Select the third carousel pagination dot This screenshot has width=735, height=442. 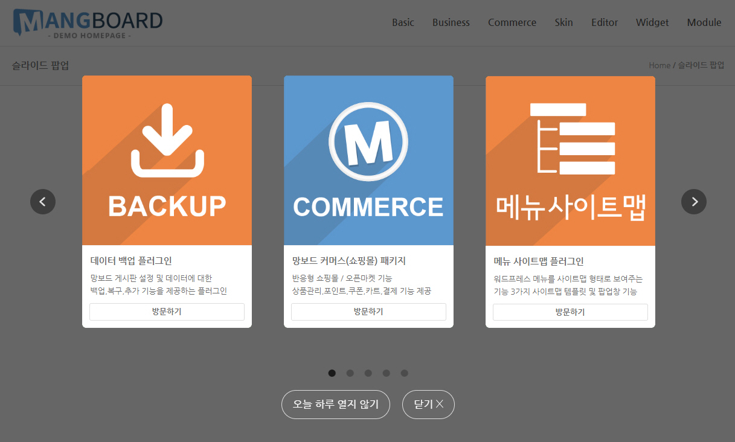point(368,373)
